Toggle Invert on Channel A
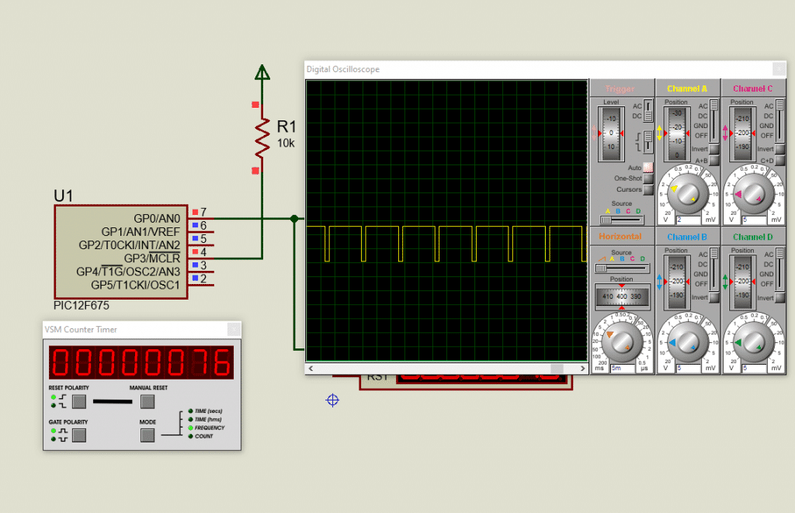 coord(714,149)
